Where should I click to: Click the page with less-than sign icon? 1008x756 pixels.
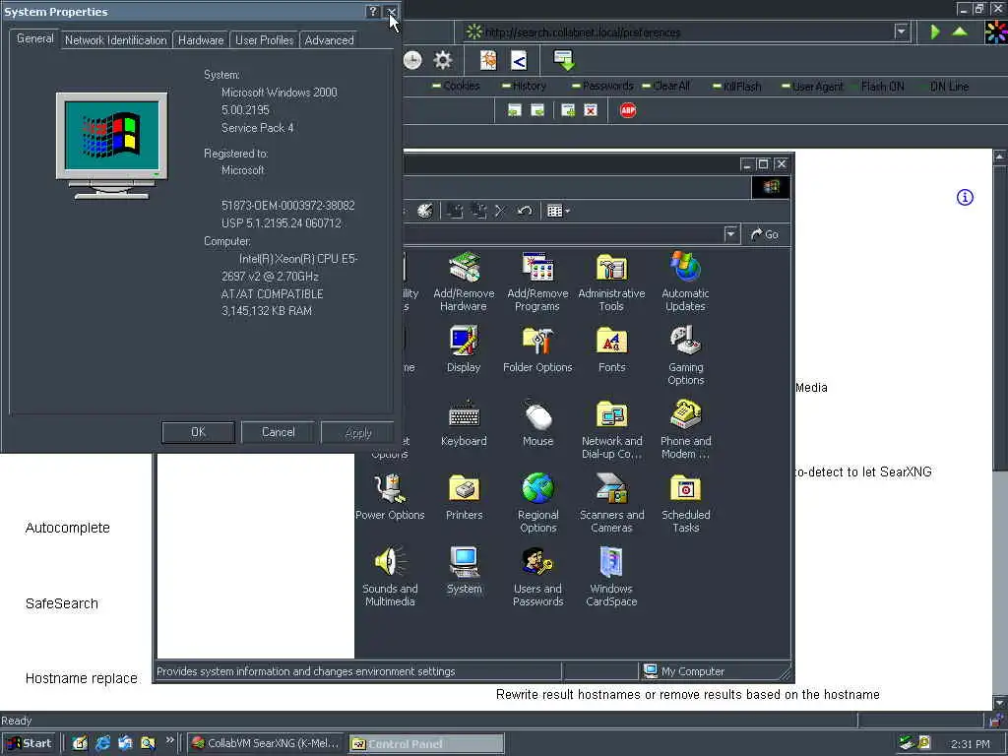[x=518, y=60]
